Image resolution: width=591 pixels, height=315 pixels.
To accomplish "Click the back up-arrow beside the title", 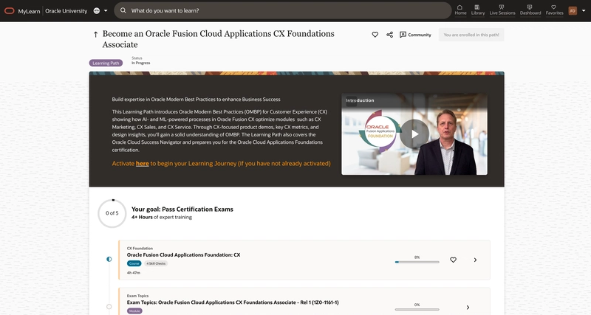I will [95, 35].
